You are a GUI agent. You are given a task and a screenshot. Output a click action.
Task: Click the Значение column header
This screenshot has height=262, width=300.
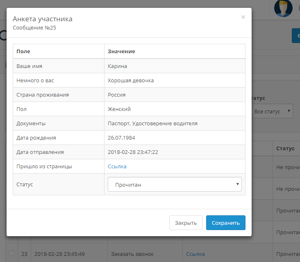pos(121,51)
